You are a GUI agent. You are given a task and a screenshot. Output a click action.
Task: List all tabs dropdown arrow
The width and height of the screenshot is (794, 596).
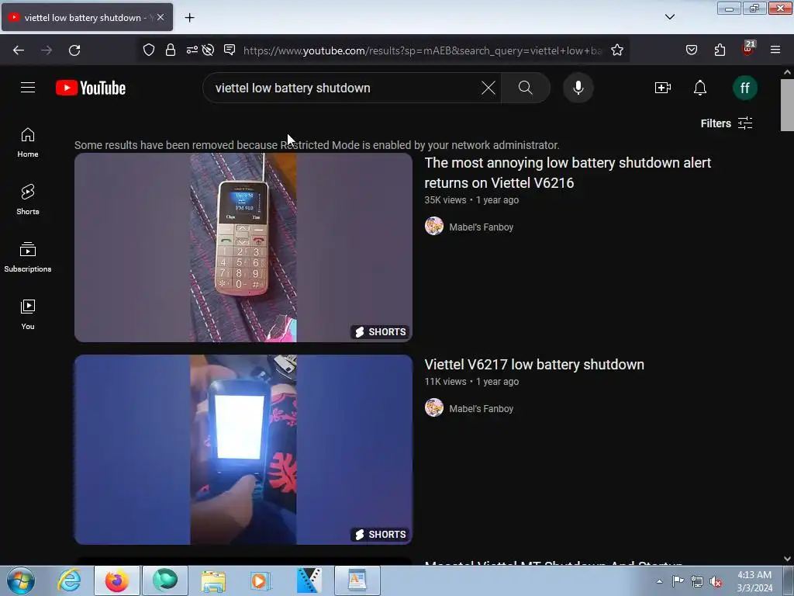click(669, 17)
